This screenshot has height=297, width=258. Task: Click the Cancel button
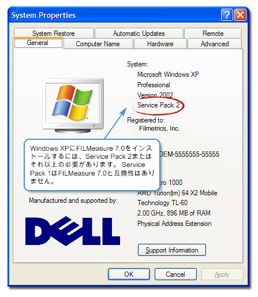click(x=175, y=274)
